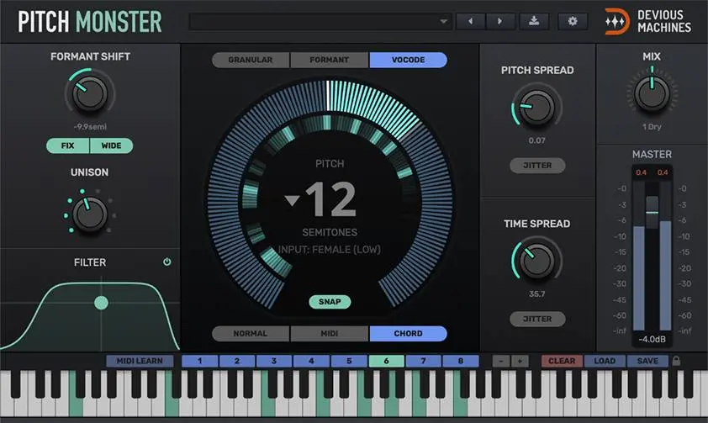Image resolution: width=708 pixels, height=423 pixels.
Task: Toggle the WIDE formant button
Action: click(112, 145)
